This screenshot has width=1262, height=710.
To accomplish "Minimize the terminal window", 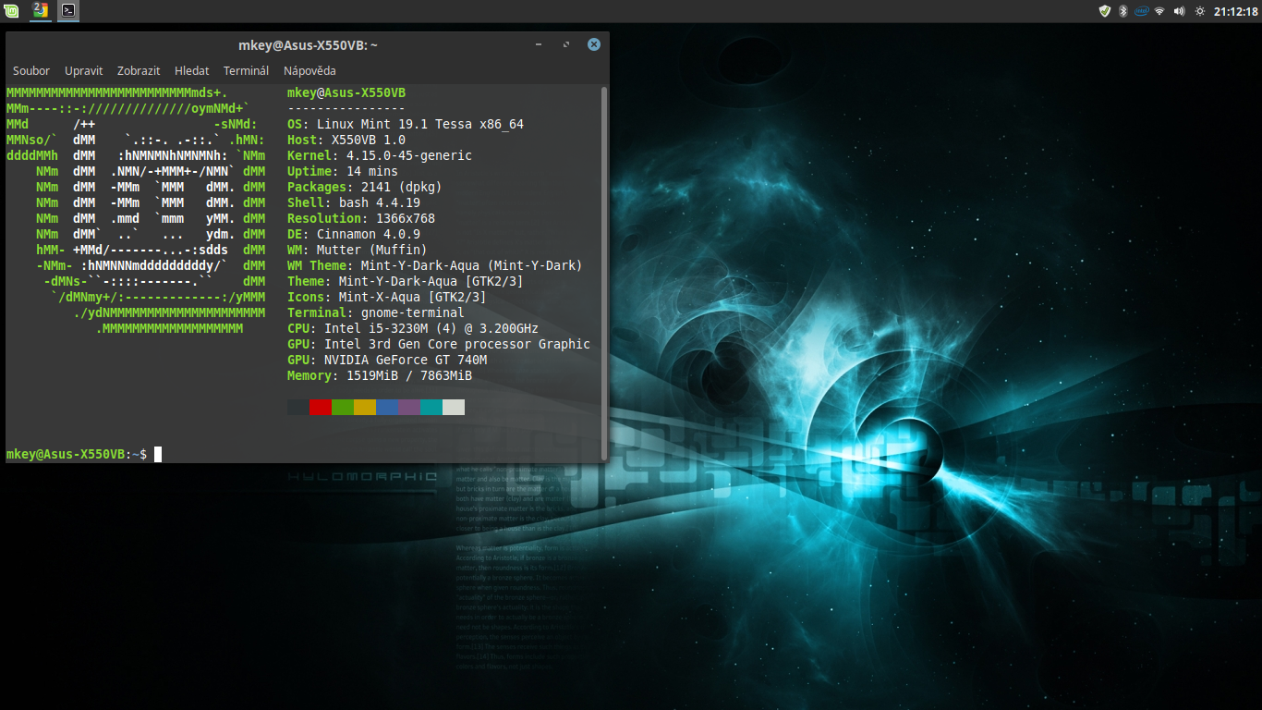I will coord(540,44).
